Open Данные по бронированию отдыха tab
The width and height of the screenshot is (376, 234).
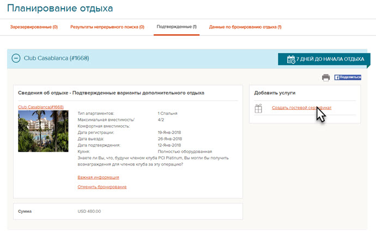(245, 27)
